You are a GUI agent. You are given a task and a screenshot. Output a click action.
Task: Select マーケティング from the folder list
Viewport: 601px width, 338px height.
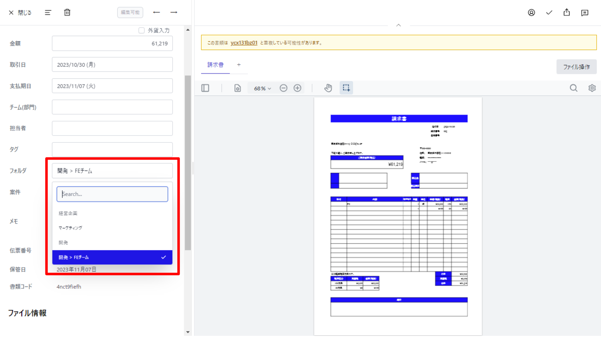(112, 228)
